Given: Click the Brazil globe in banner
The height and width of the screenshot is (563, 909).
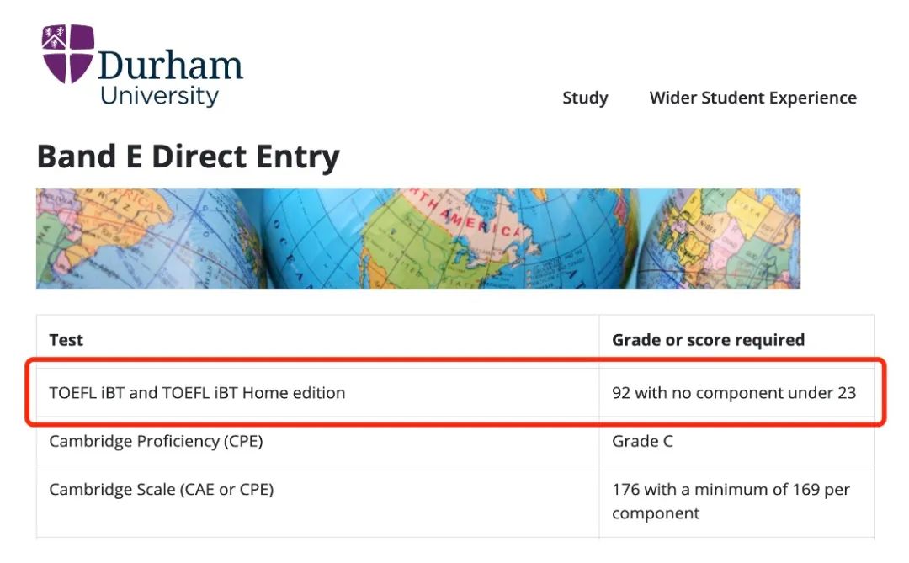Looking at the screenshot, I should tap(145, 238).
